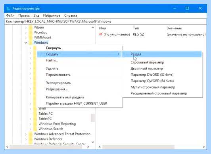Viewport: 211px width, 154px height.
Task: Click the Имя column header
Action: [x=103, y=28]
